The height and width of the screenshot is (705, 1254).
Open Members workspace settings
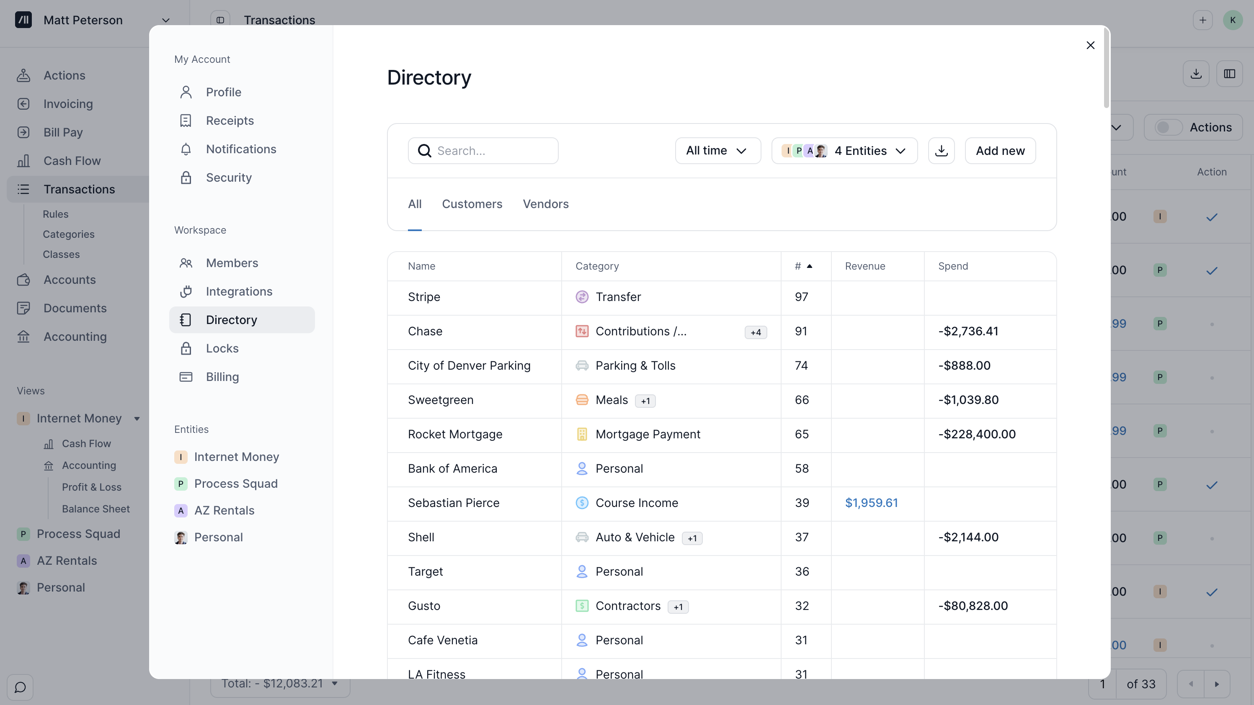tap(232, 263)
